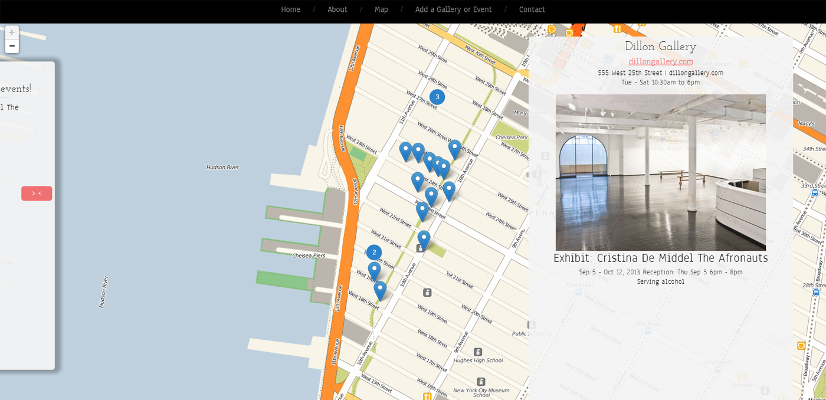Viewport: 826px width, 400px height.
Task: Zoom in with the map plus button
Action: (12, 32)
